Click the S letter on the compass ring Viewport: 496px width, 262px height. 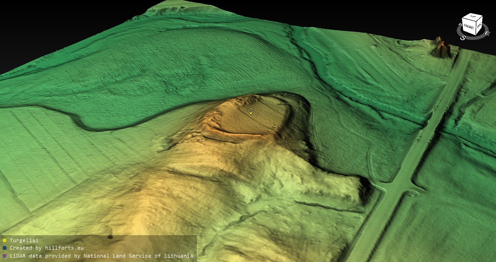pos(463,38)
